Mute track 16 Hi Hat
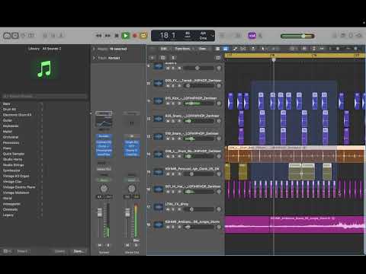 (168, 192)
